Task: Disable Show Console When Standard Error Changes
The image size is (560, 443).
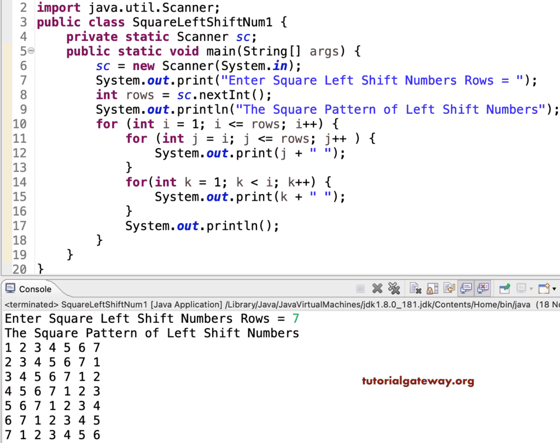Action: [483, 288]
